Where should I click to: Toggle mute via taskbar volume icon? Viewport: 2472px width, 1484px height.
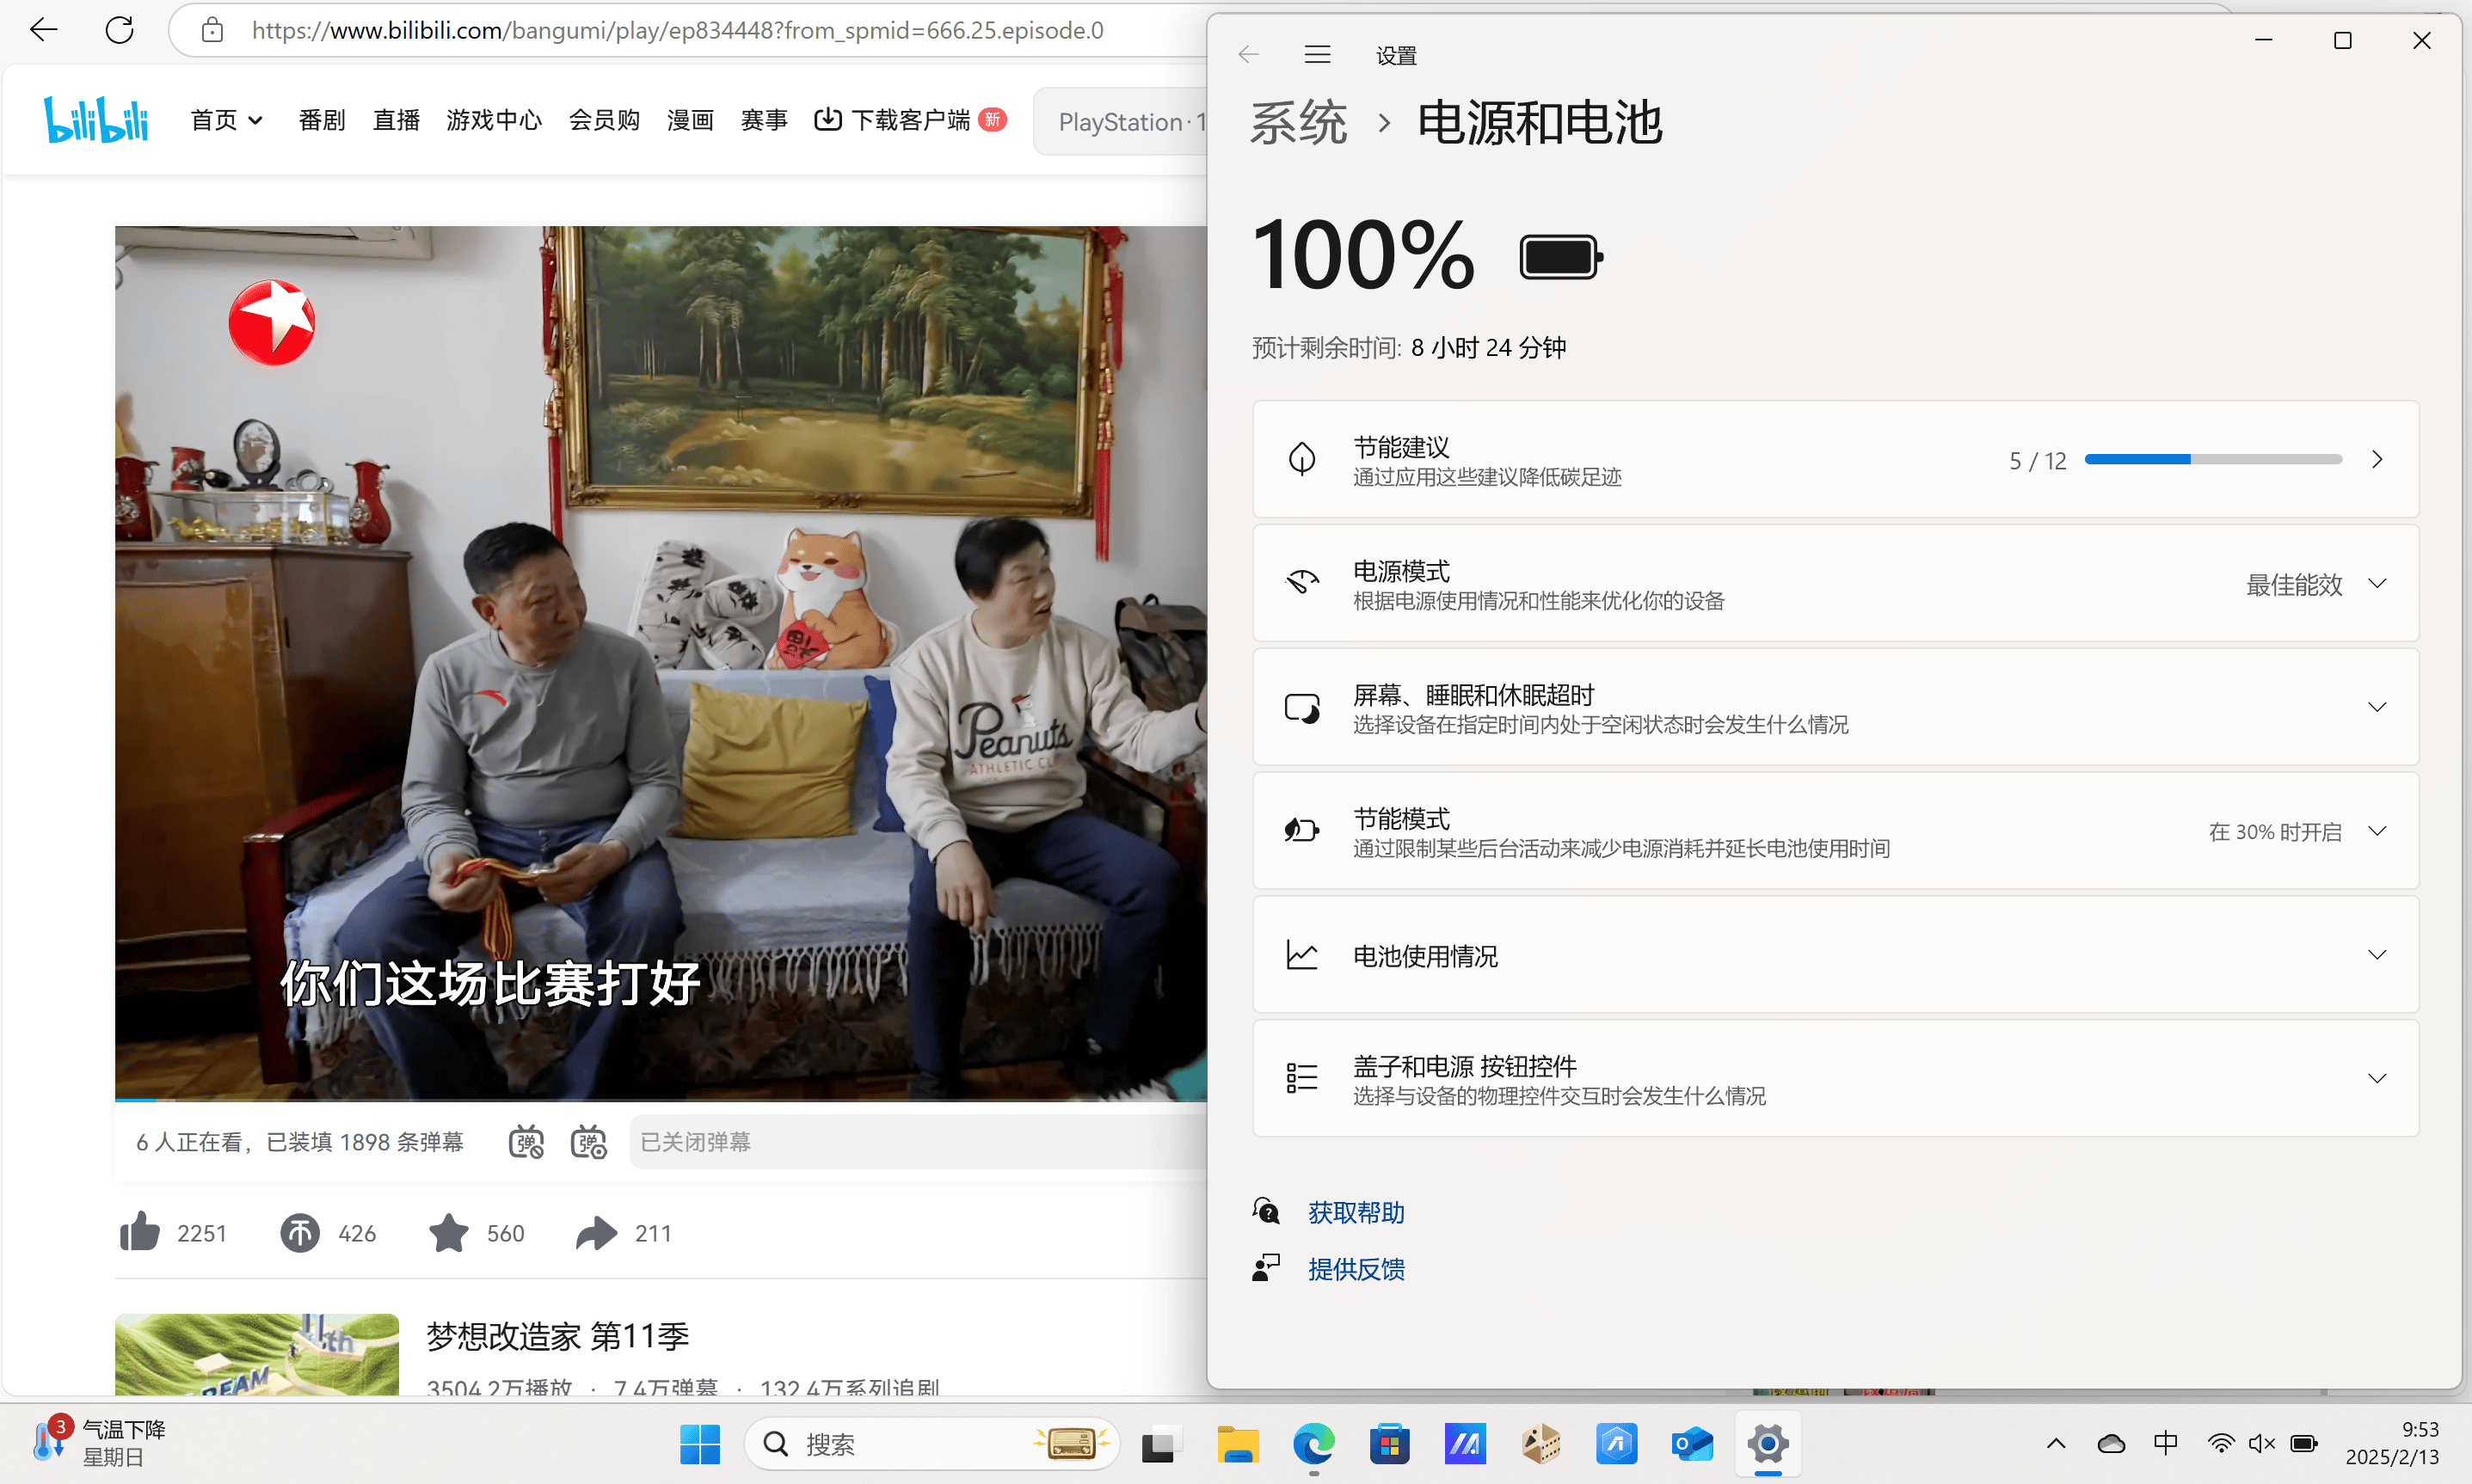[x=2260, y=1443]
